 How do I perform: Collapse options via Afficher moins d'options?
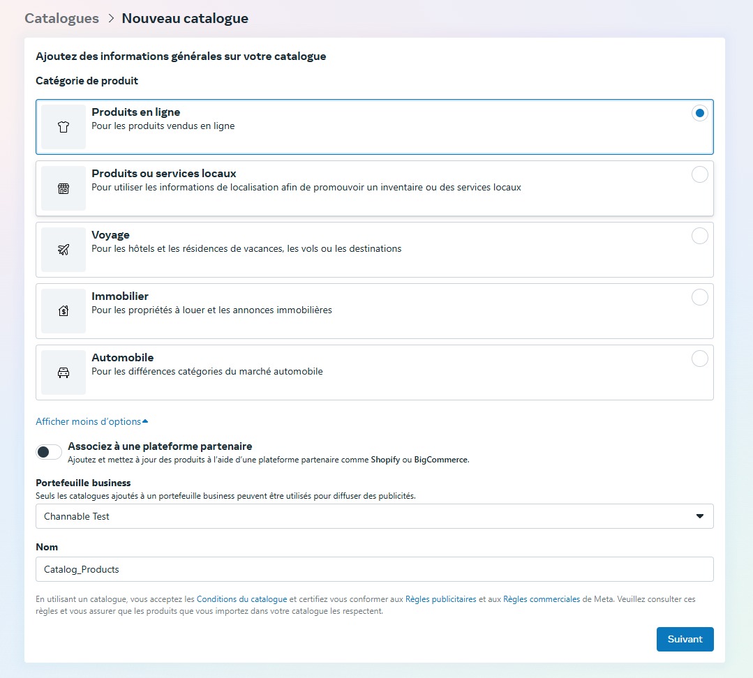point(91,421)
